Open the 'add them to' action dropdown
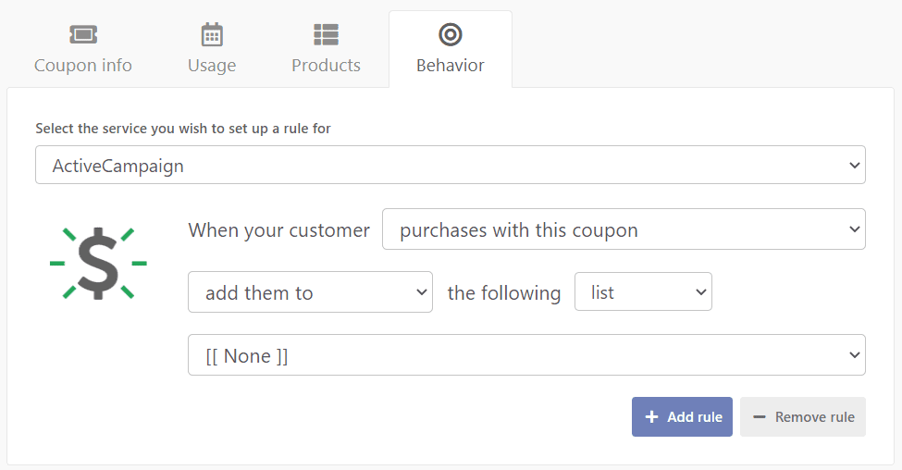902x470 pixels. 310,292
